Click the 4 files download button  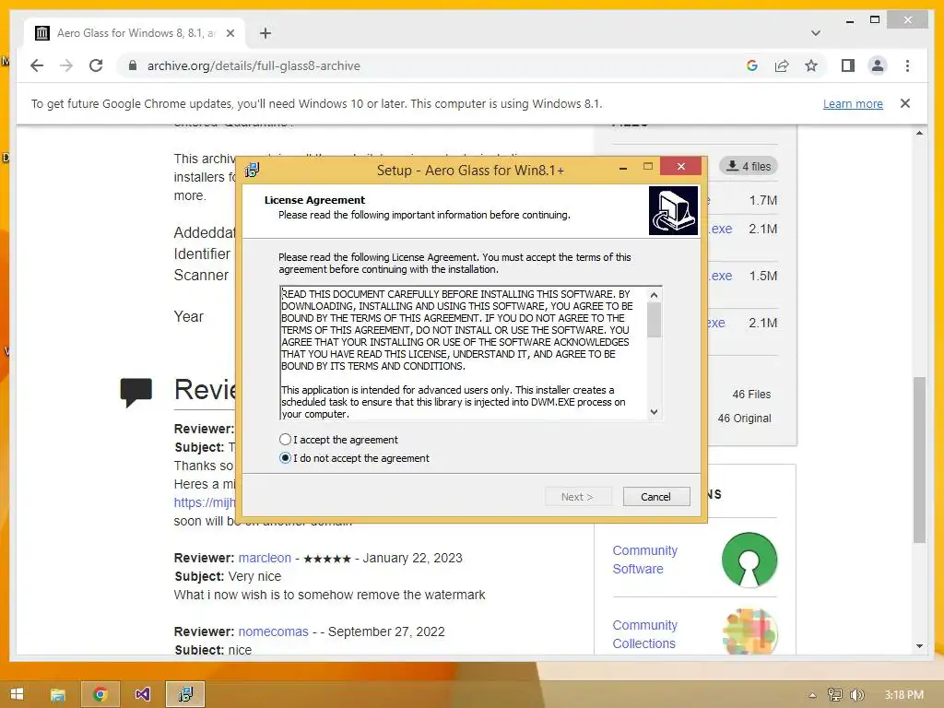[749, 166]
